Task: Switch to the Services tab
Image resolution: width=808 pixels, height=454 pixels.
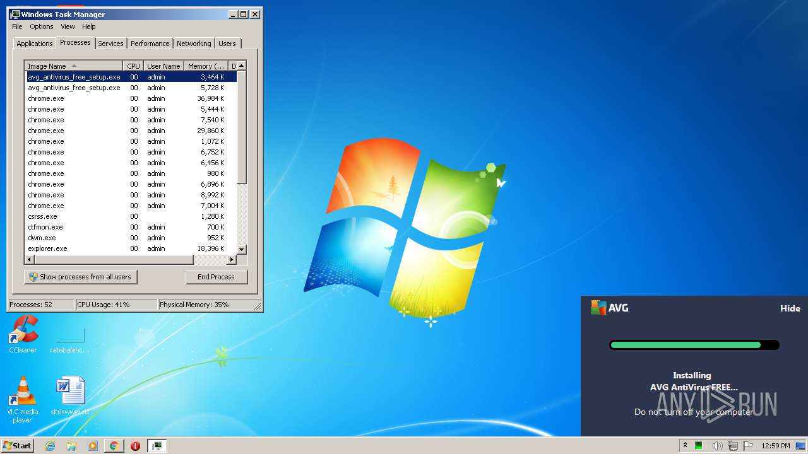Action: click(x=110, y=44)
